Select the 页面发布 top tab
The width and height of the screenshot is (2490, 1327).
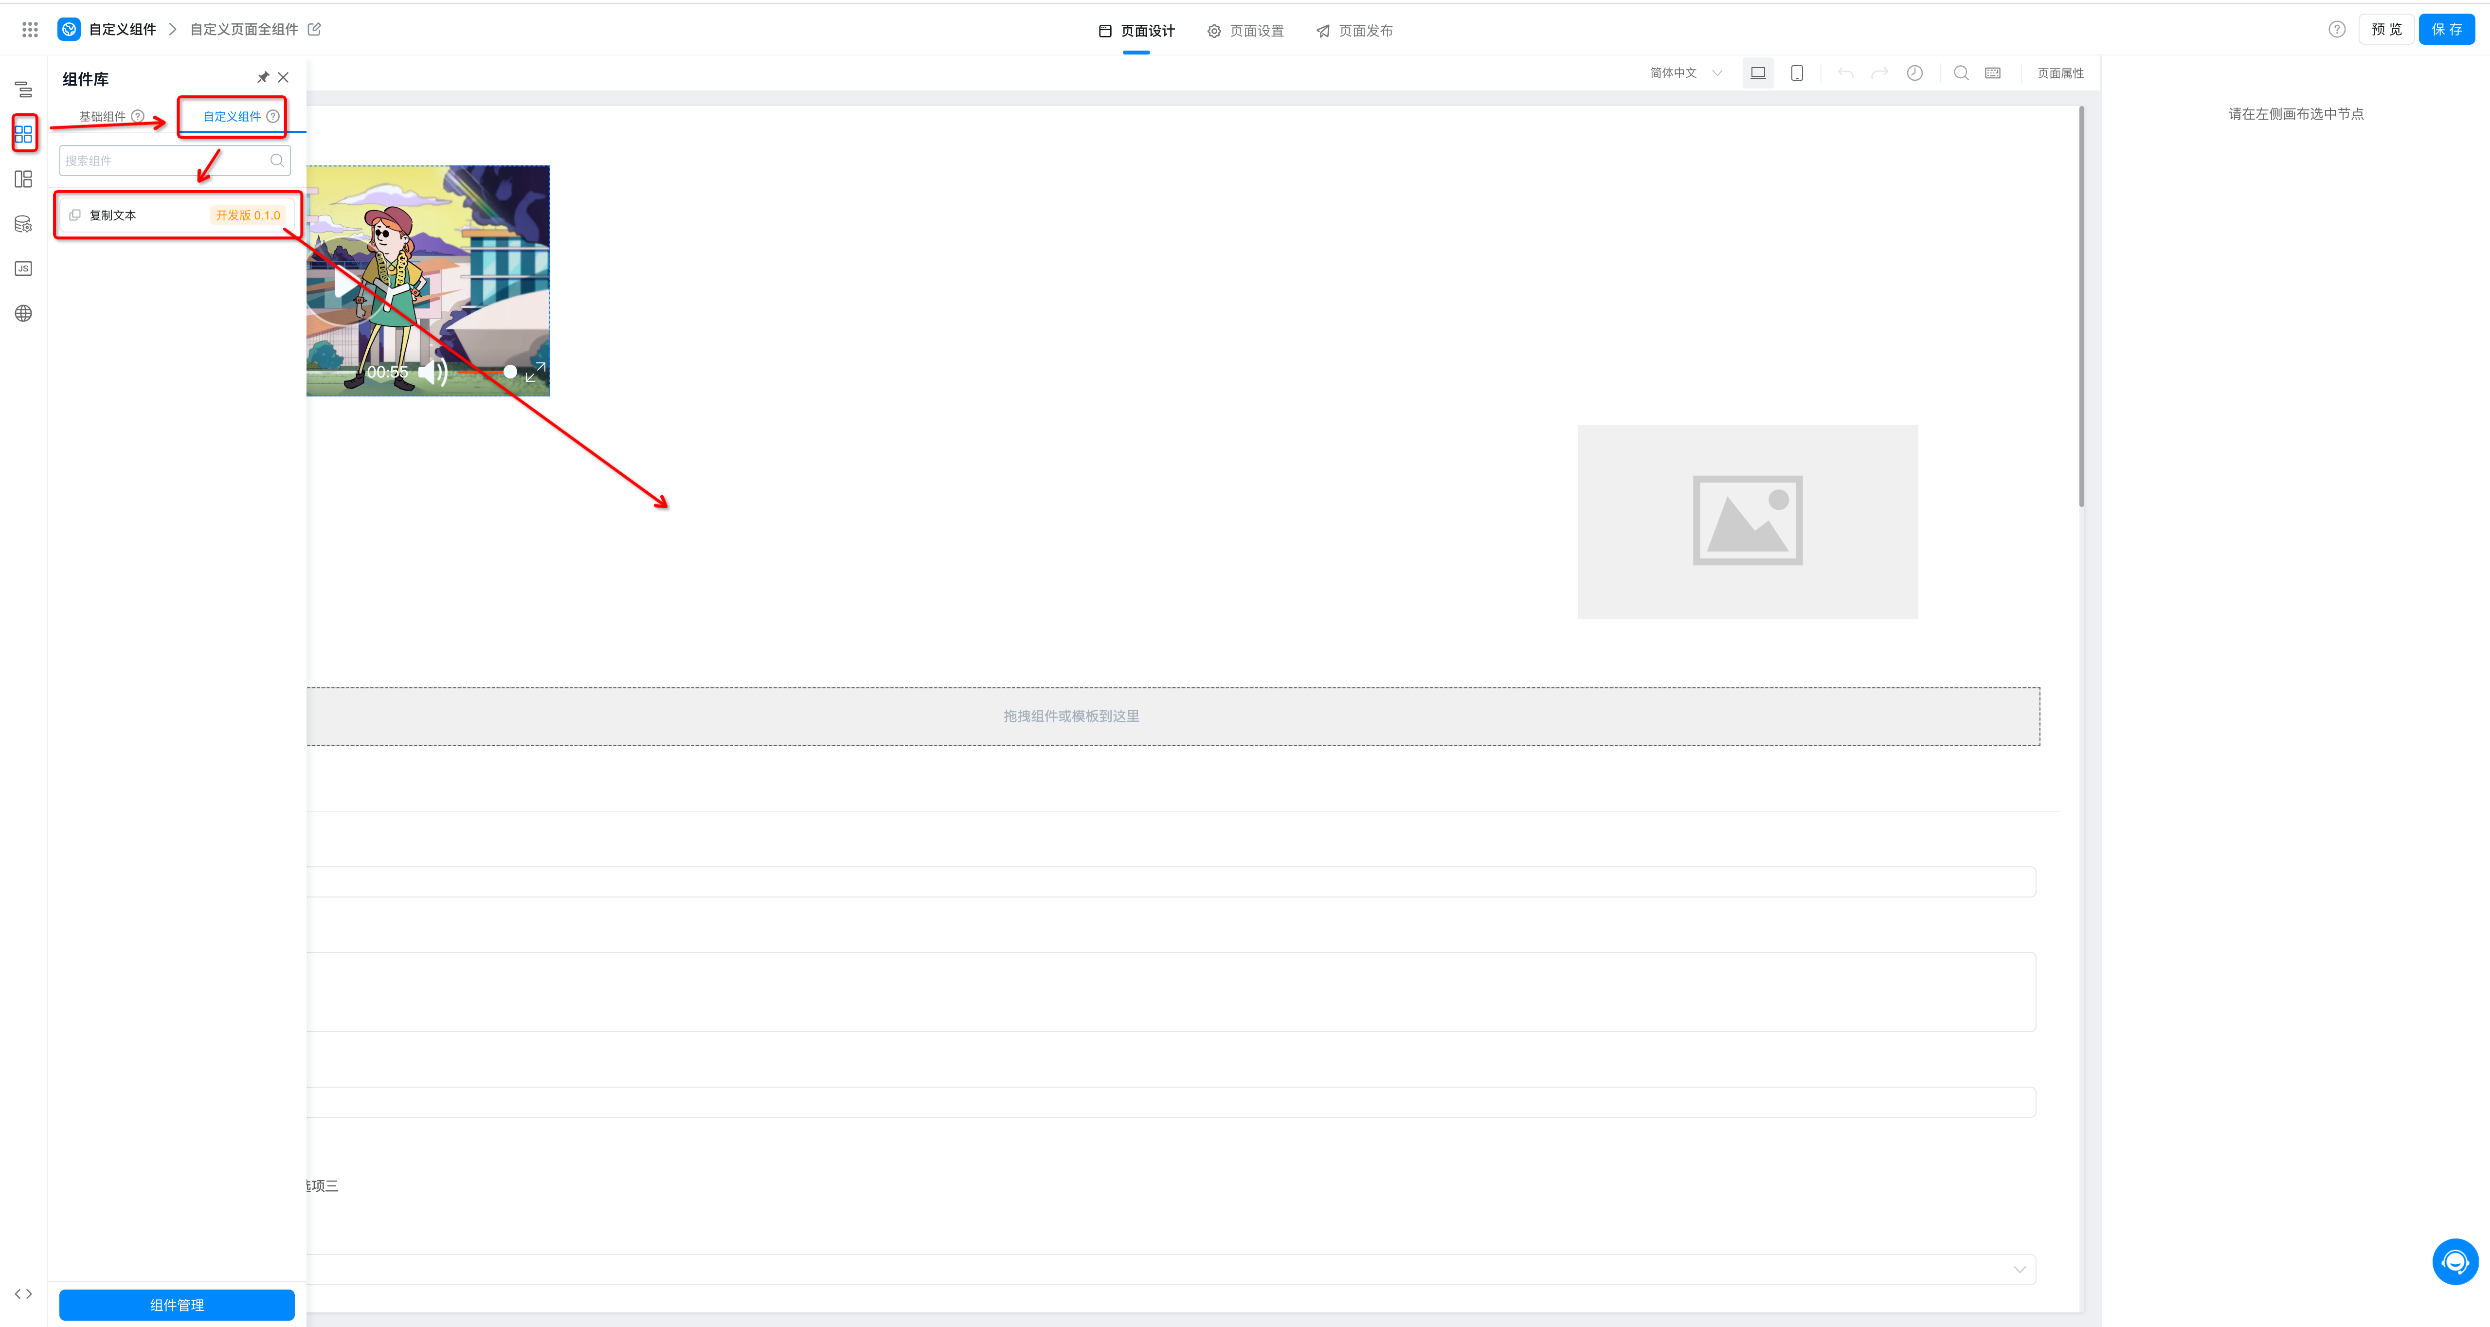pyautogui.click(x=1354, y=31)
